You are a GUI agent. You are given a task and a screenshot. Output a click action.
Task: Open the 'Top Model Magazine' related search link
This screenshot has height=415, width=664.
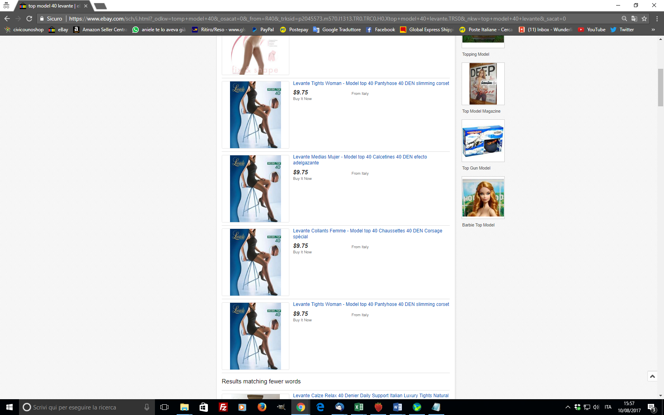pyautogui.click(x=481, y=111)
